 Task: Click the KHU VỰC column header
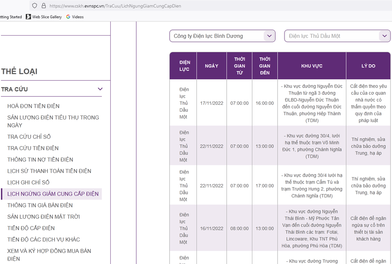[312, 66]
